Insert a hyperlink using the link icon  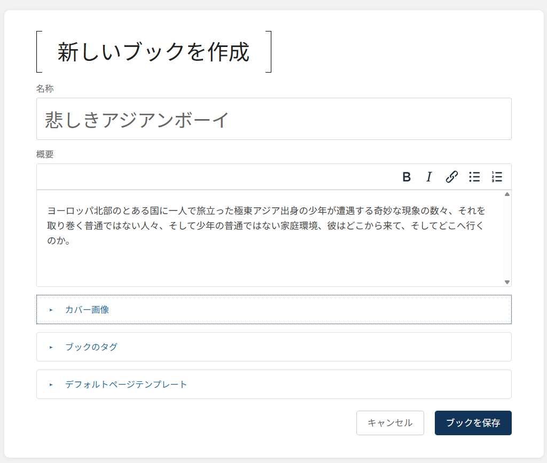[x=451, y=177]
